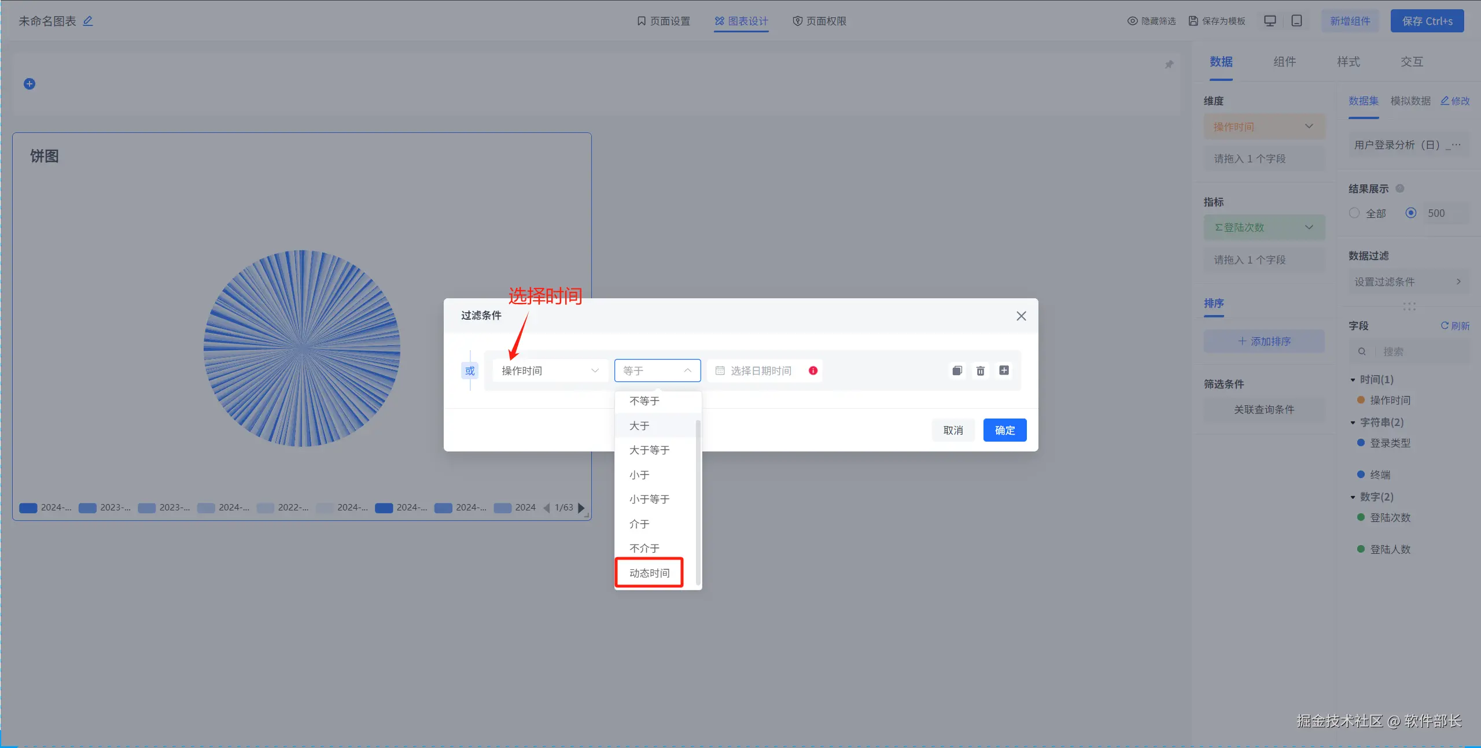Click the 取消 button
This screenshot has width=1481, height=748.
coord(953,430)
